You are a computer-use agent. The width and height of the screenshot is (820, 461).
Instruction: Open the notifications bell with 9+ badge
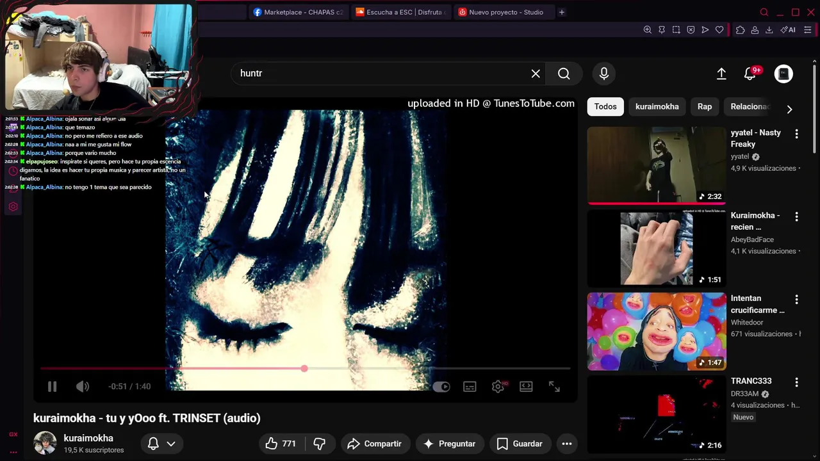tap(751, 74)
